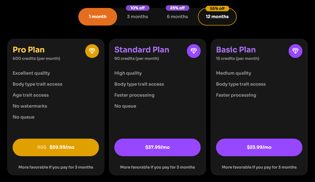Click the 10% off badge
This screenshot has width=315, height=182.
coord(137,8)
